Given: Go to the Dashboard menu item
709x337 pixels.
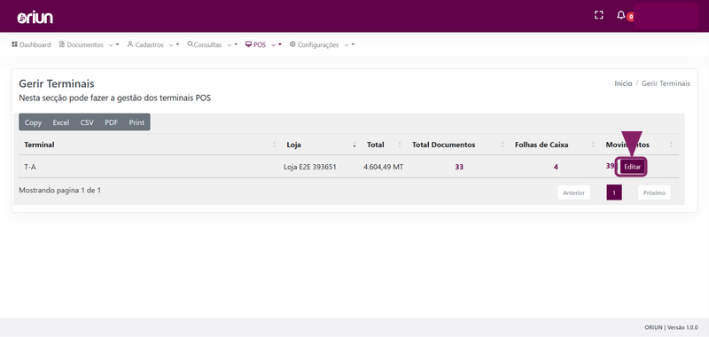Looking at the screenshot, I should coord(31,44).
